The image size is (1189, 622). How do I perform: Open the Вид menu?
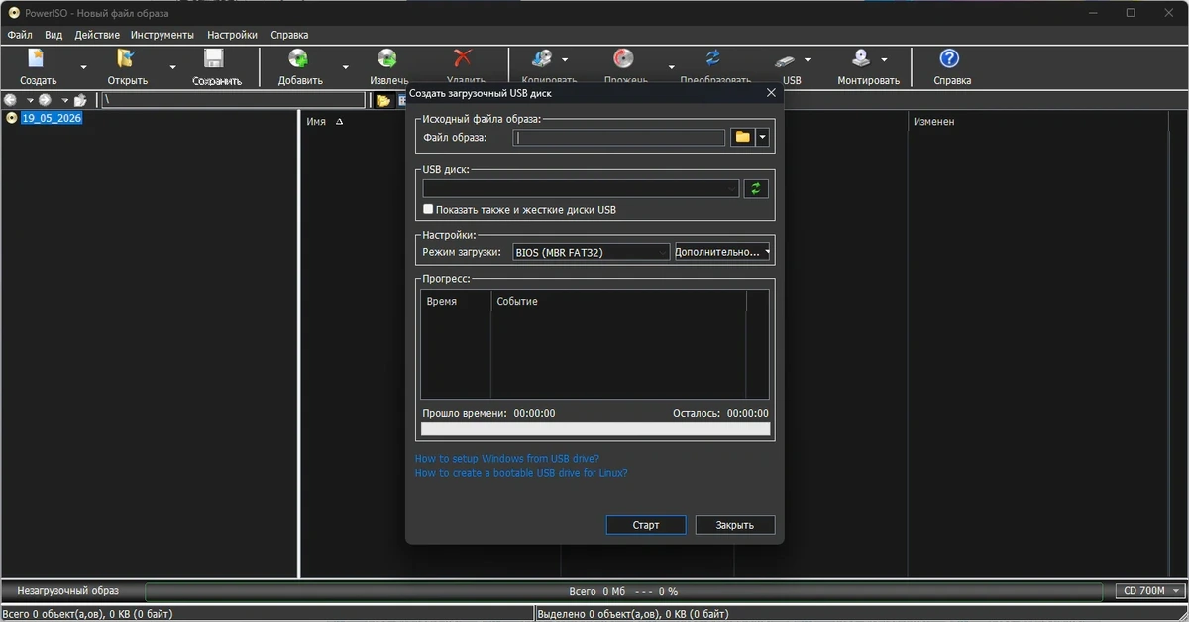coord(54,35)
